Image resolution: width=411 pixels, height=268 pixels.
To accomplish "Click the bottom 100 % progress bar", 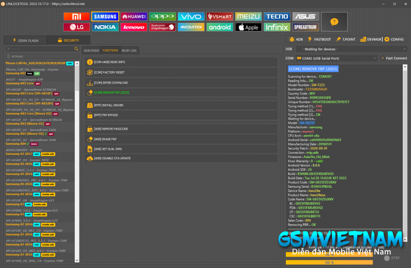I will 329,262.
